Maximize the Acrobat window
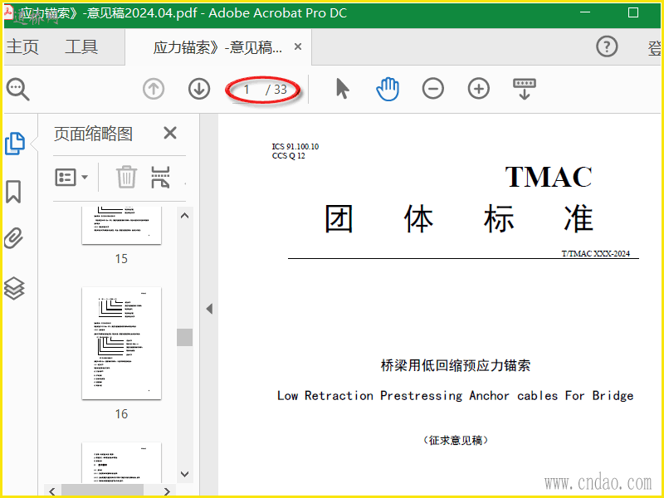The image size is (664, 498). [633, 12]
